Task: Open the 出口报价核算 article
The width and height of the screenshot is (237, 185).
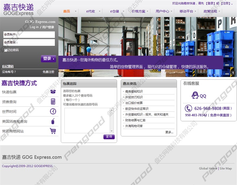Action: click(x=134, y=103)
